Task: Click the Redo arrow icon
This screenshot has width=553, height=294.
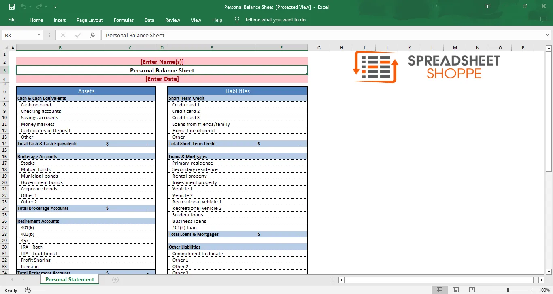Action: click(x=39, y=7)
